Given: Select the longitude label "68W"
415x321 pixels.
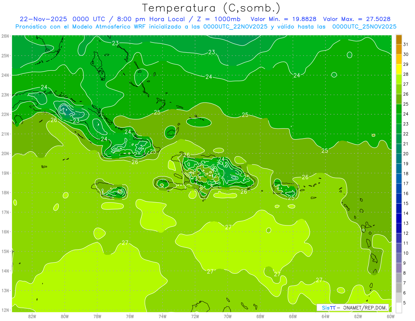Looking at the screenshot, I should click(x=260, y=316).
